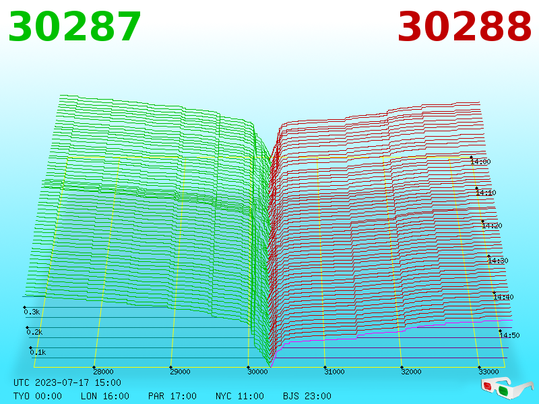
Task: Click the 14:00 time axis label
Action: (x=481, y=162)
